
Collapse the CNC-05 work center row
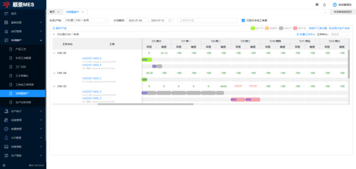point(54,53)
